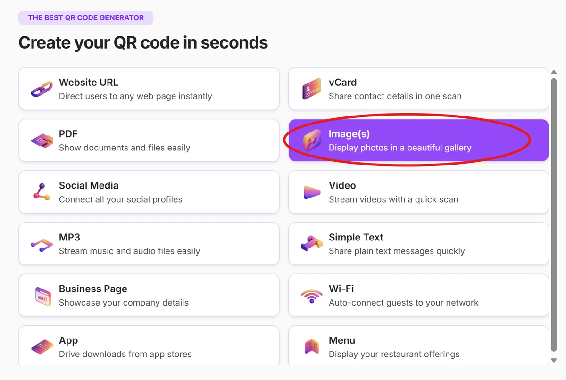Choose the Video QR code type
566x380 pixels.
click(418, 192)
